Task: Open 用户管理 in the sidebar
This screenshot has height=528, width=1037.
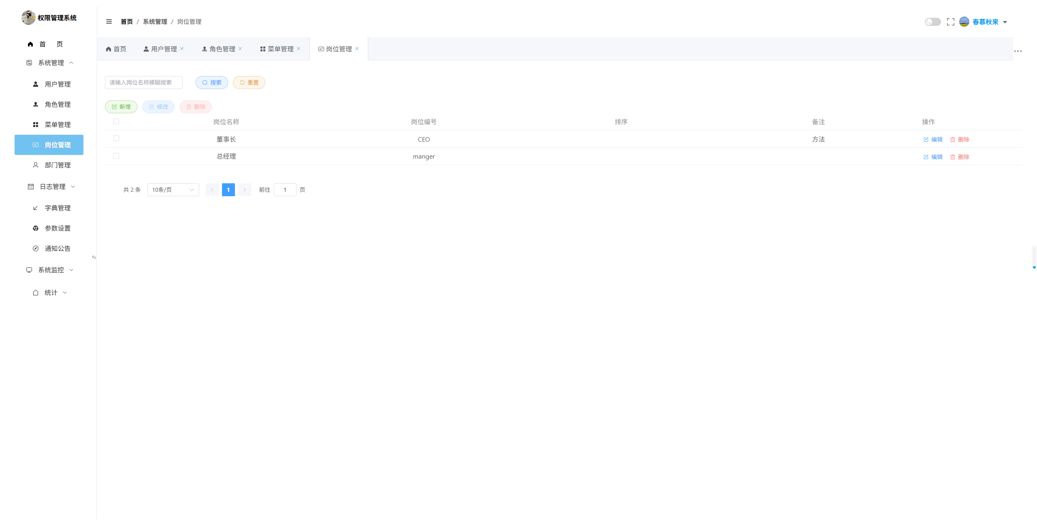Action: [x=49, y=84]
